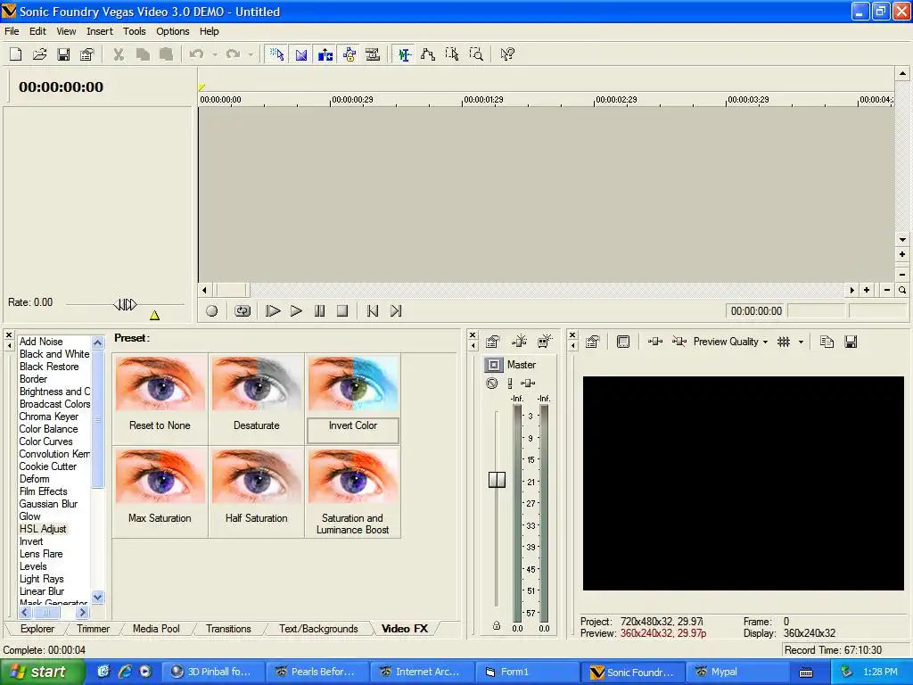Image resolution: width=913 pixels, height=685 pixels.
Task: Open project Properties from main toolbar
Action: (86, 54)
